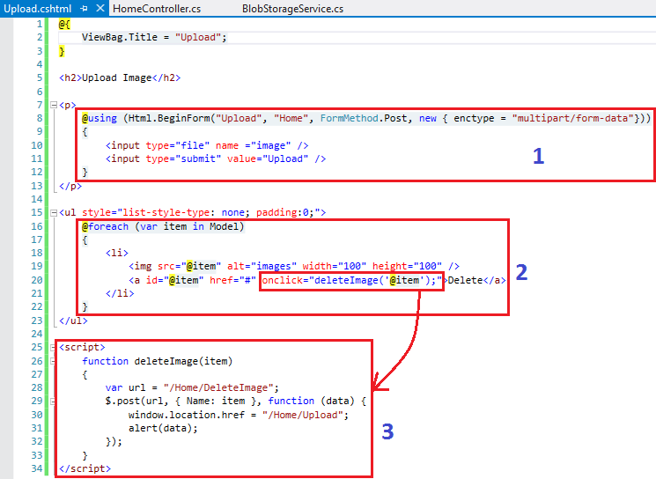Viewport: 656px width, 479px height.
Task: Pin the Upload.cshtml tab
Action: click(85, 9)
